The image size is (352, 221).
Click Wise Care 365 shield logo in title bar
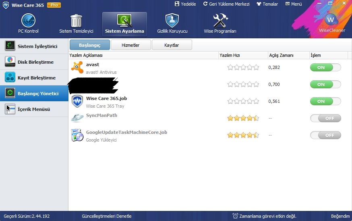pyautogui.click(x=6, y=5)
